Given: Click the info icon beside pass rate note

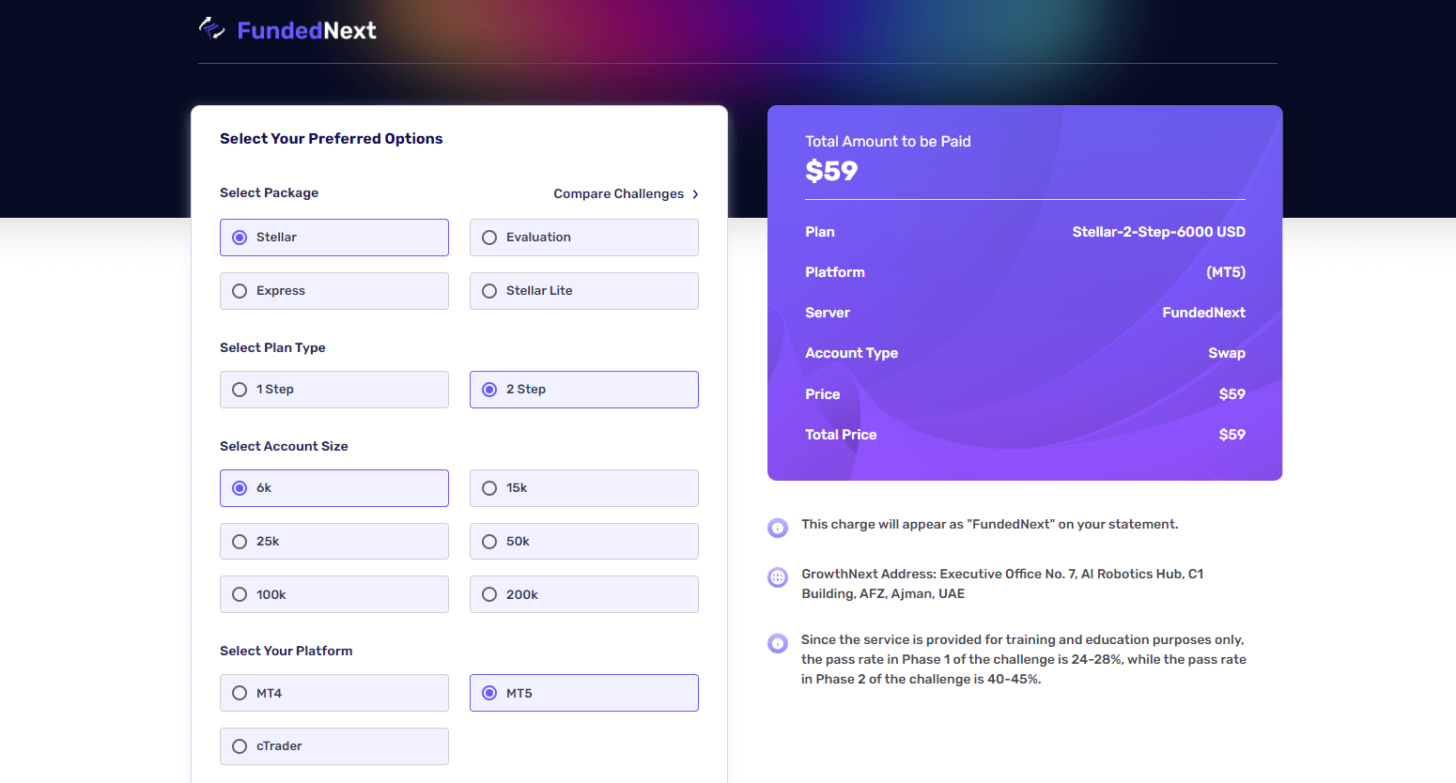Looking at the screenshot, I should coord(778,643).
